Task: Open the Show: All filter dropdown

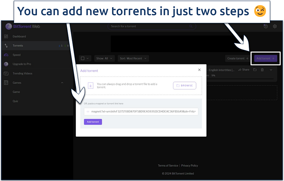Action: (x=104, y=58)
